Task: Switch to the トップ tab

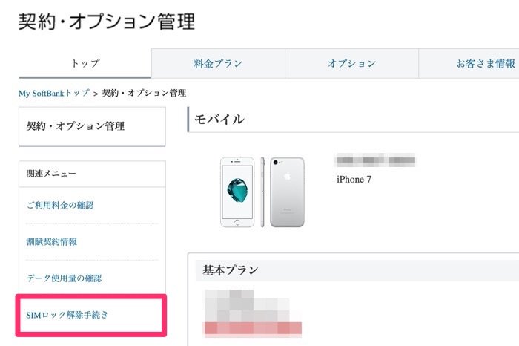Action: click(85, 64)
